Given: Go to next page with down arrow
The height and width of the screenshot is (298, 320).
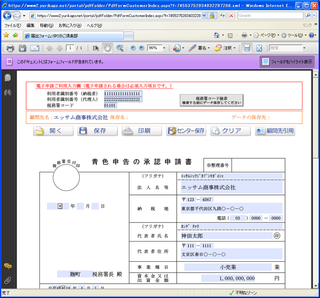Looking at the screenshot, I should 60,48.
